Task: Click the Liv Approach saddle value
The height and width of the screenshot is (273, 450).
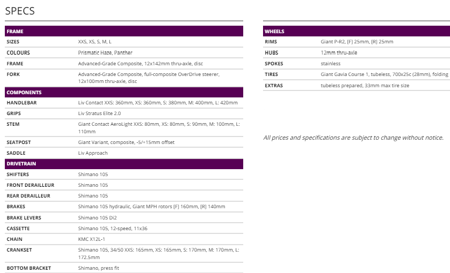Action: point(93,153)
